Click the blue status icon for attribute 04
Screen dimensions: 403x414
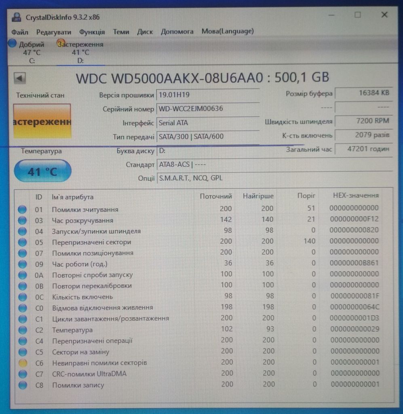pos(22,231)
